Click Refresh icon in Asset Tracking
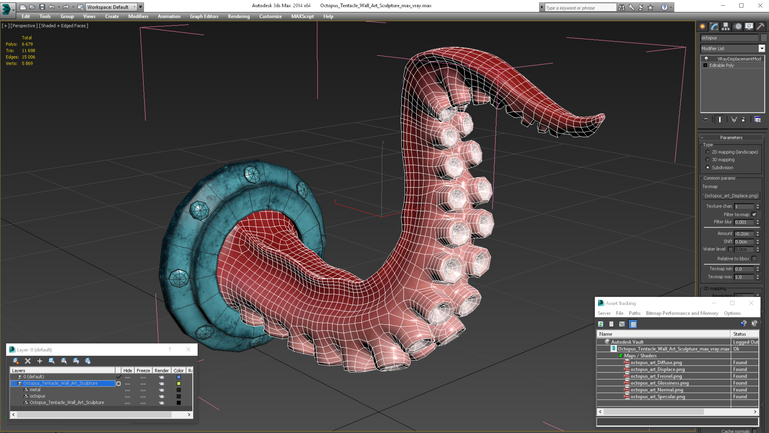Viewport: 769px width, 433px height. point(601,324)
